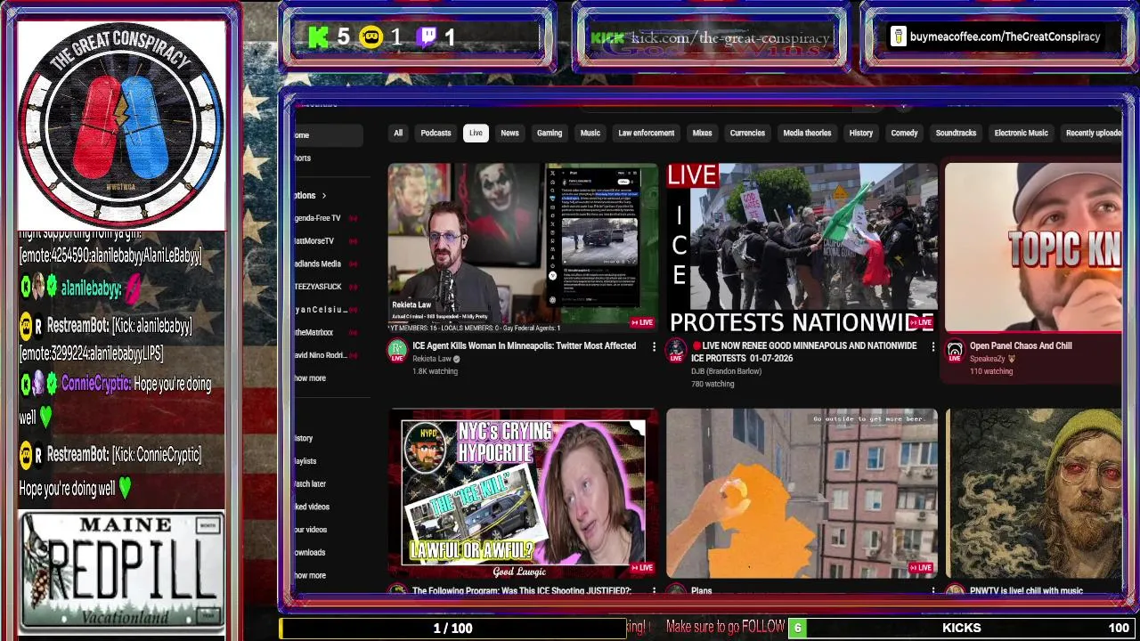Open NYC's Crying Hypocrite thumbnail
The image size is (1140, 641).
click(x=523, y=494)
